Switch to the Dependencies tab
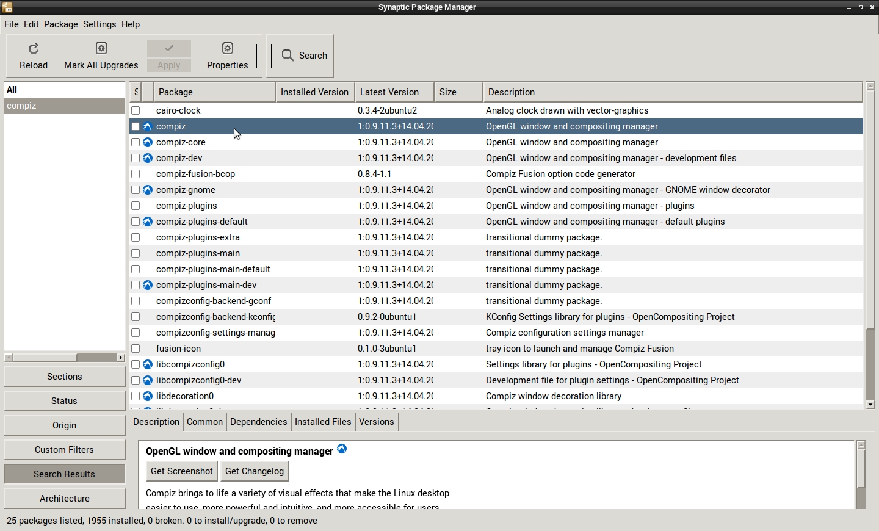Viewport: 879px width, 531px height. click(x=258, y=422)
